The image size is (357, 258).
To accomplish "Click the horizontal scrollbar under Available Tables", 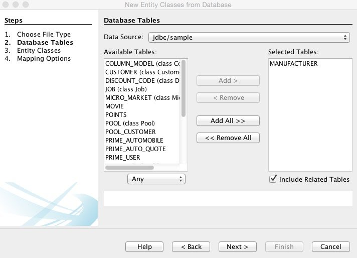I will coord(129,168).
